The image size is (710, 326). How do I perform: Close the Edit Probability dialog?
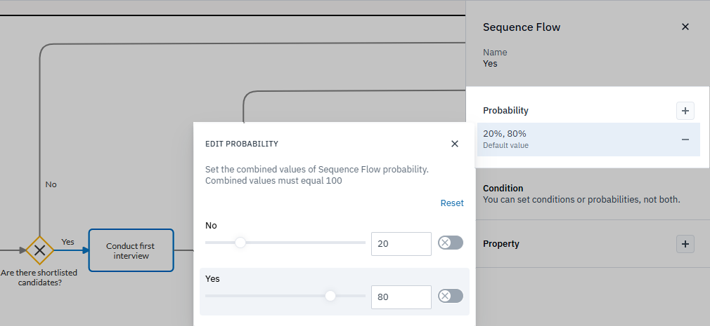[455, 144]
